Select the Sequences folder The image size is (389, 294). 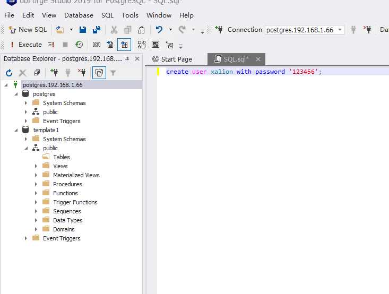coord(67,211)
